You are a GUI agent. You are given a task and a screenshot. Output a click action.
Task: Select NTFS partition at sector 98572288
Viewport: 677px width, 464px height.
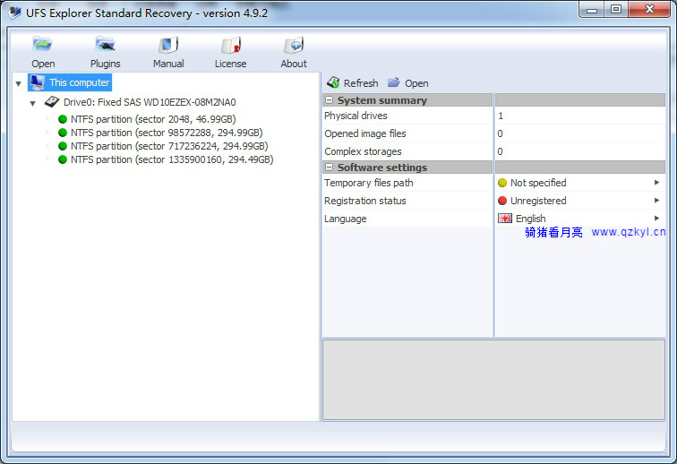(x=167, y=133)
